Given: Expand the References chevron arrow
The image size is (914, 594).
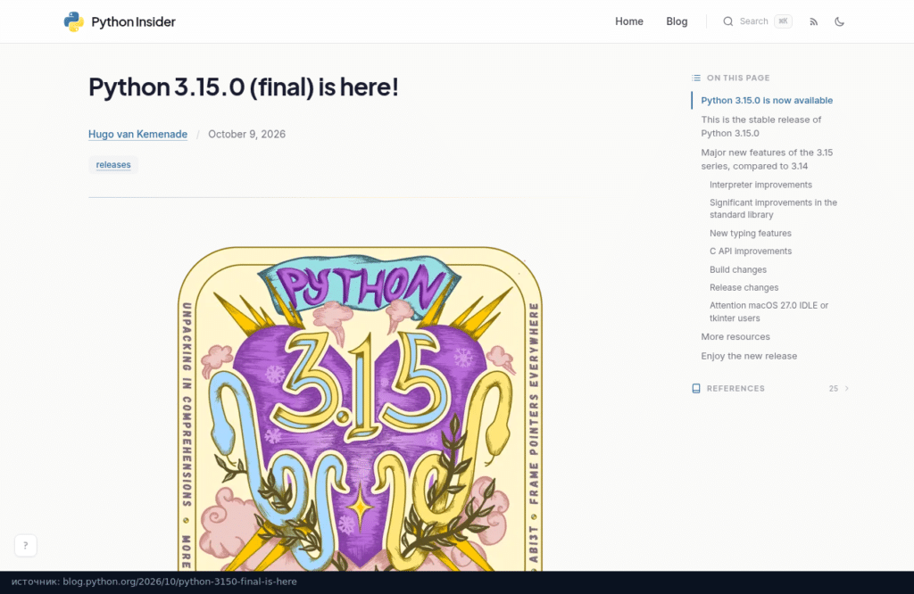Looking at the screenshot, I should (x=847, y=389).
